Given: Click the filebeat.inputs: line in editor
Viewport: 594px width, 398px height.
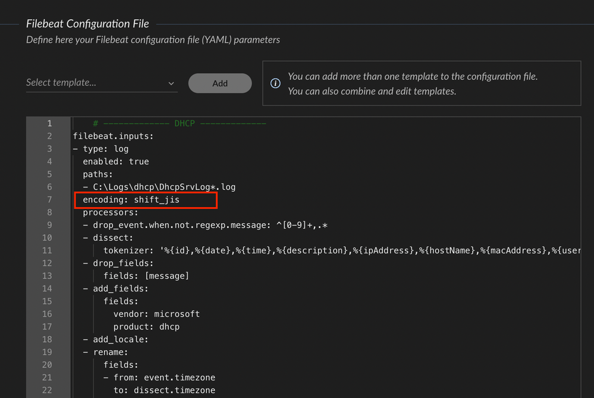Looking at the screenshot, I should coord(105,136).
